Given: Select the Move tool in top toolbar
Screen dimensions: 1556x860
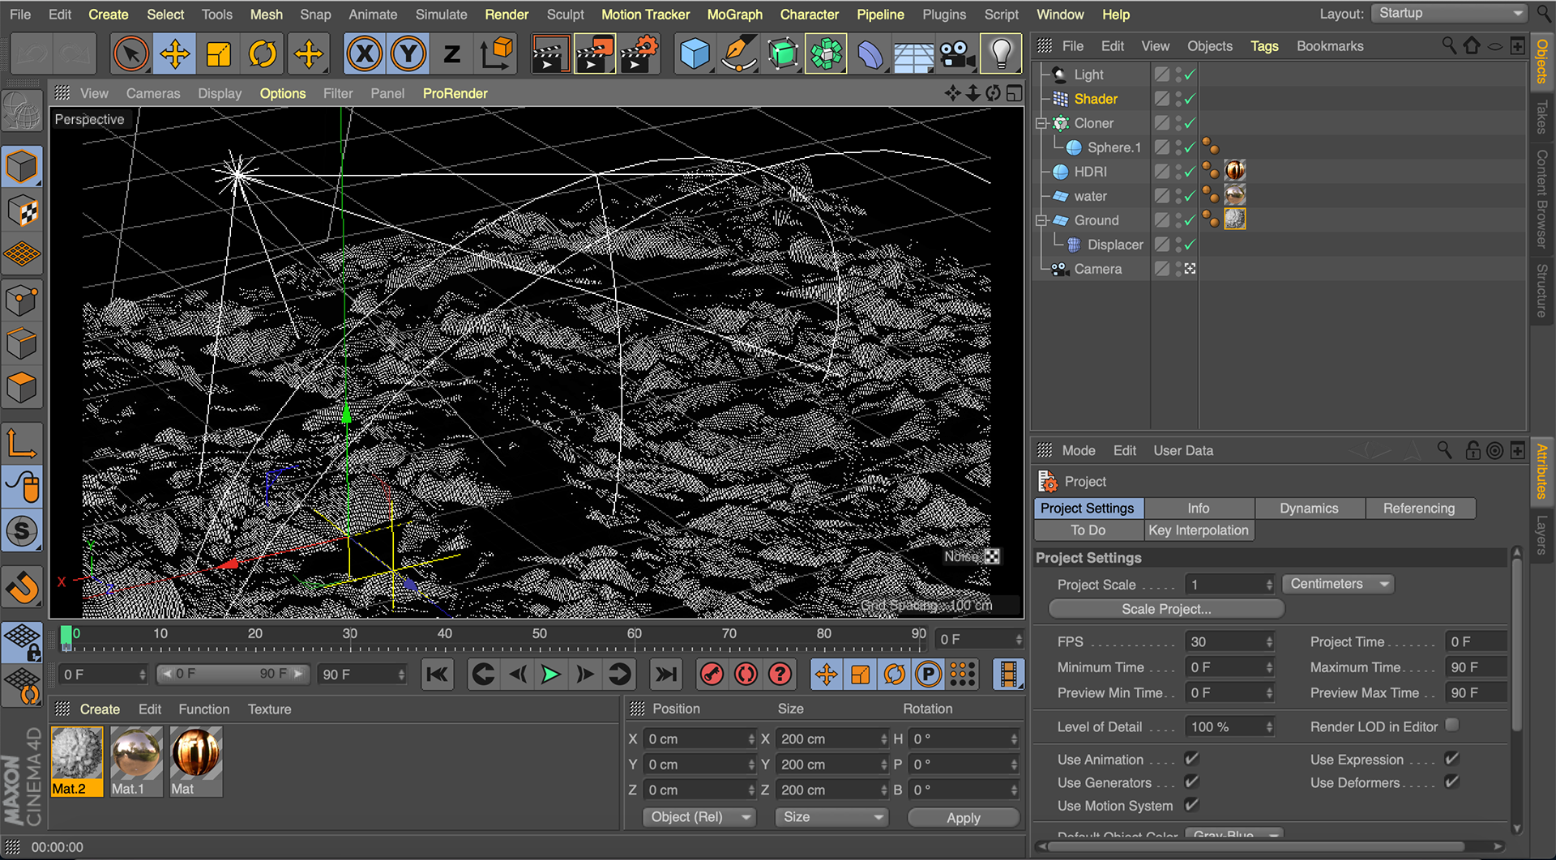Looking at the screenshot, I should [174, 54].
